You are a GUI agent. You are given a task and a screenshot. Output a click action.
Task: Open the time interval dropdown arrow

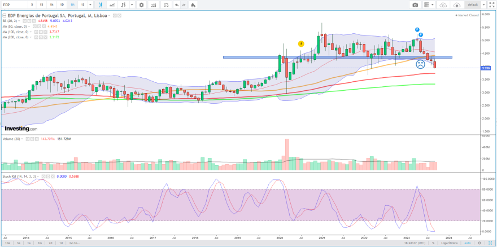(90, 5)
